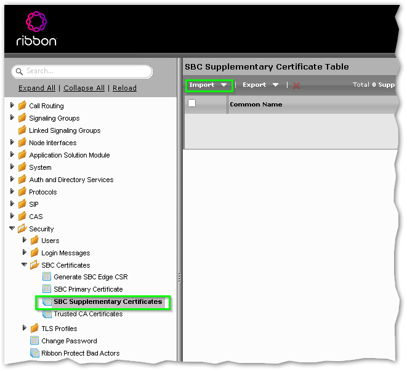Click the Change Password form icon
407x371 pixels.
pos(34,340)
